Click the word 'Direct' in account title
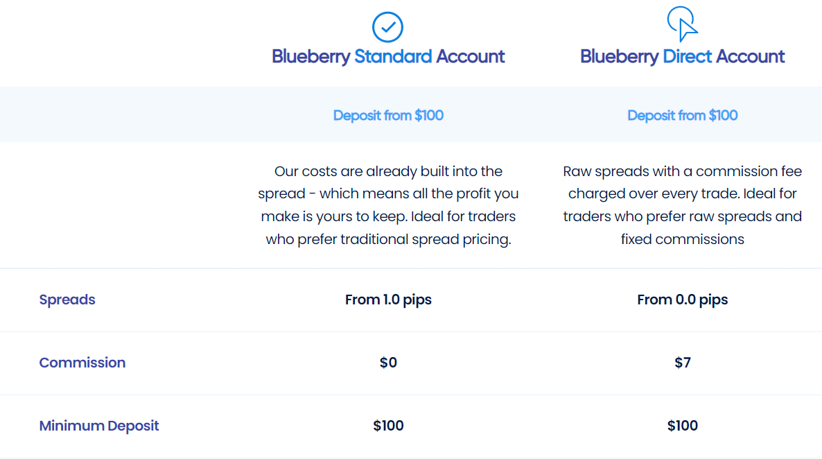Screen dimensions: 822x459 [688, 56]
